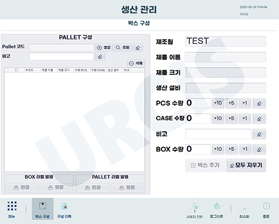Click the 생성 button for Pallet code

[104, 48]
